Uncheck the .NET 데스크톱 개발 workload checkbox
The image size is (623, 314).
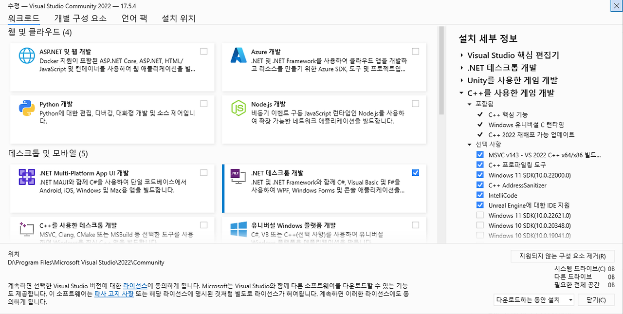[x=415, y=172]
